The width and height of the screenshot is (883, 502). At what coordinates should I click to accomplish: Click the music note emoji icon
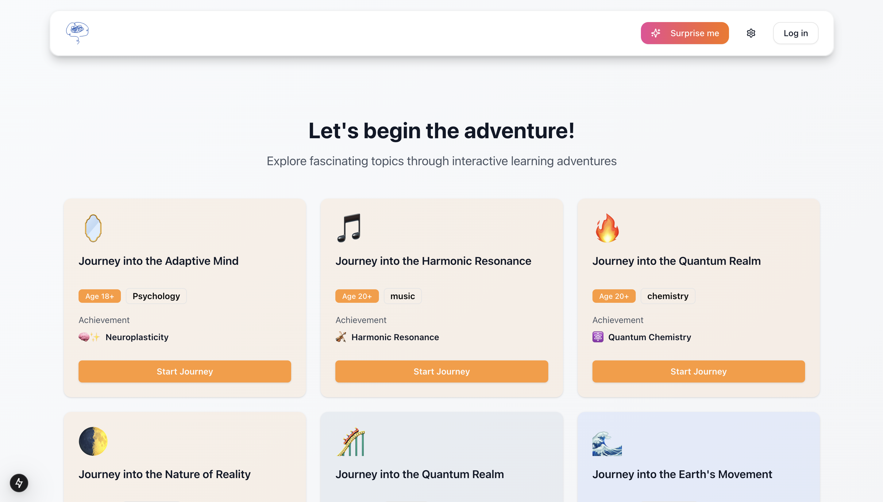coord(349,228)
